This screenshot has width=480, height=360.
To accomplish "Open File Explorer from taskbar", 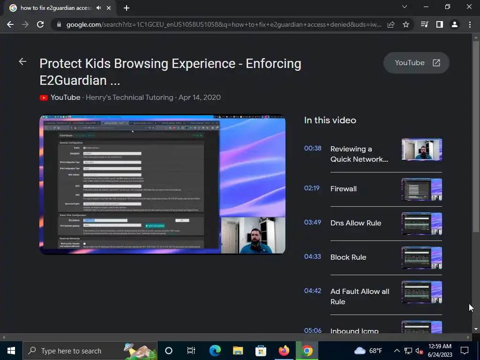I will tap(238, 351).
